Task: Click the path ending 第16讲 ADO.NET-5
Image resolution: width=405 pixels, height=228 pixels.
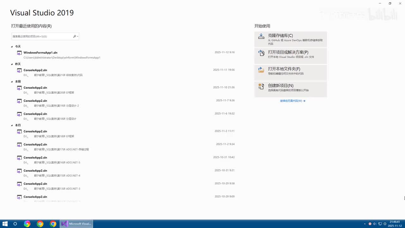Action: point(52,163)
